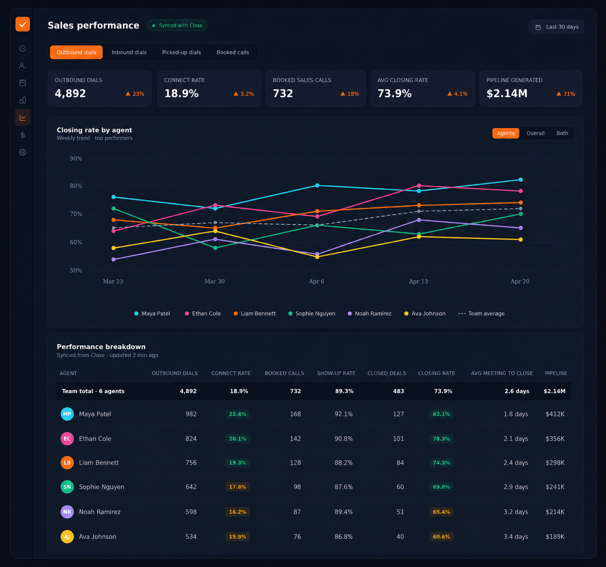Click Ava Johnson's 3.4 days value
Viewport: 606px width, 567px height.
pyautogui.click(x=516, y=537)
